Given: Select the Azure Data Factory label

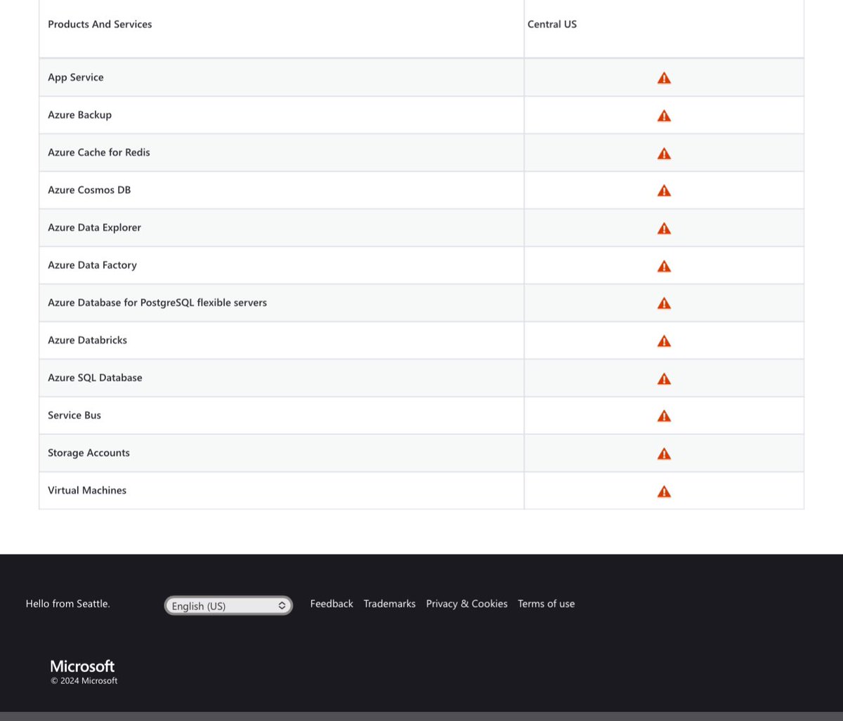Looking at the screenshot, I should pyautogui.click(x=92, y=265).
